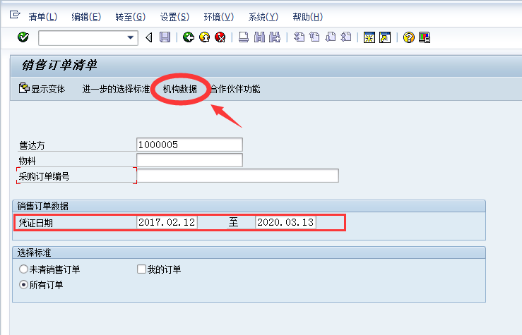
Task: Open the 编辑(E) menu
Action: point(86,17)
